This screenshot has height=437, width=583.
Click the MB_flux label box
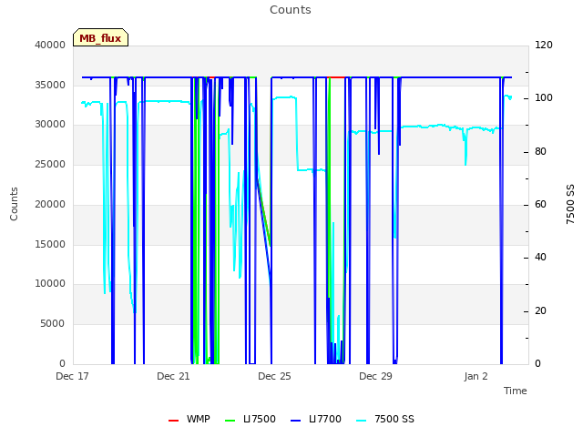click(x=100, y=37)
